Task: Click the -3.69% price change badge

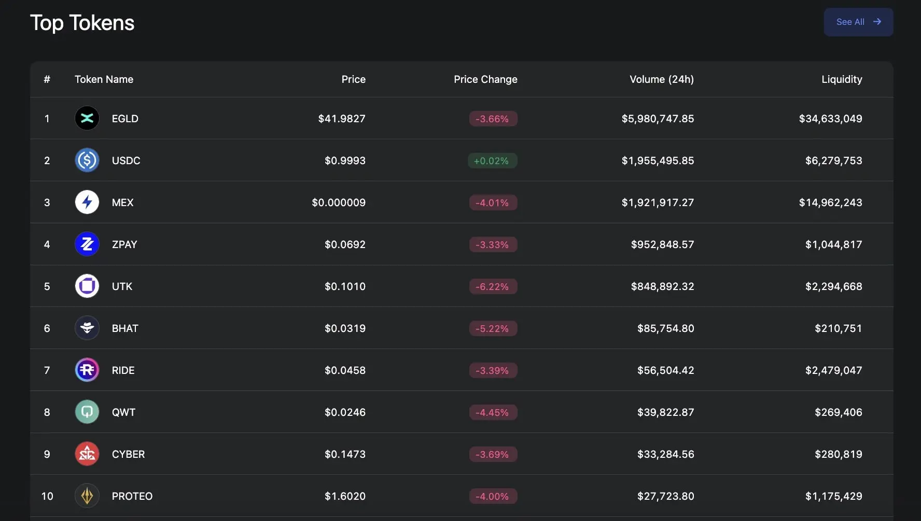Action: tap(493, 454)
